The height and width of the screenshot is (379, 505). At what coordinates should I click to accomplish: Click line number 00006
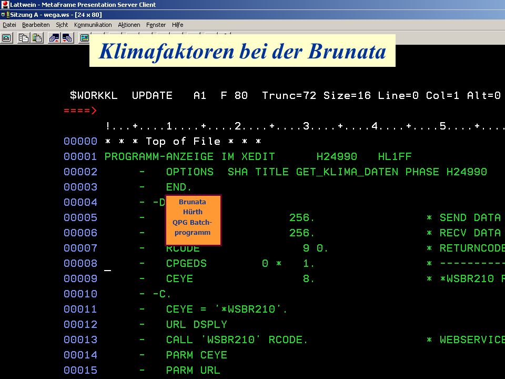tap(80, 233)
